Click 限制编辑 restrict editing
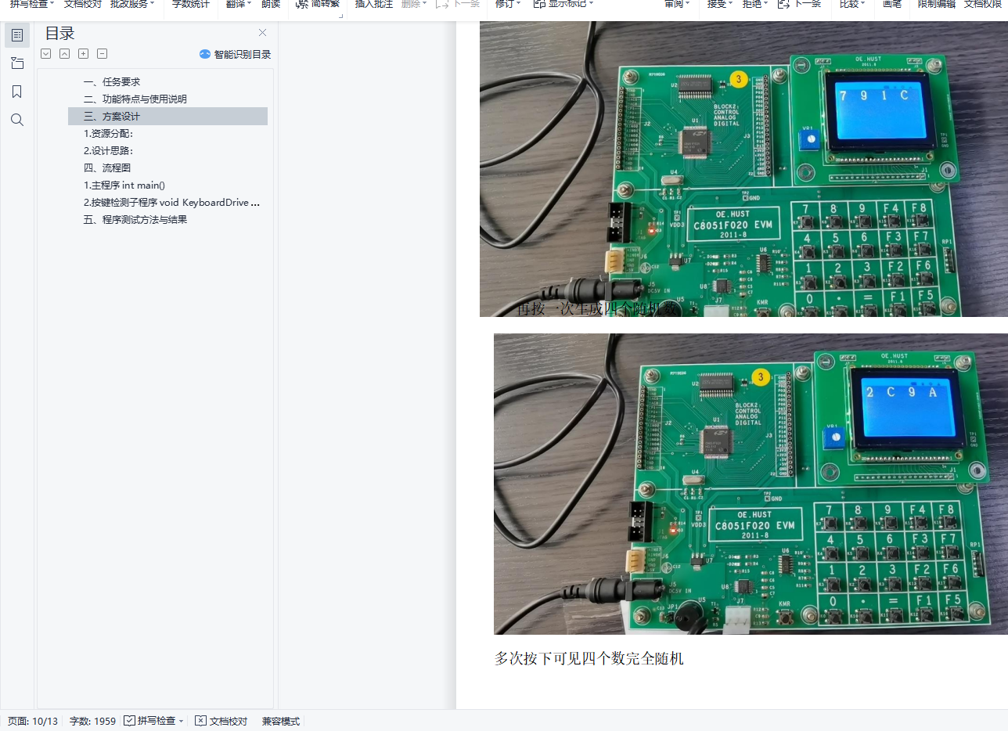 937,4
